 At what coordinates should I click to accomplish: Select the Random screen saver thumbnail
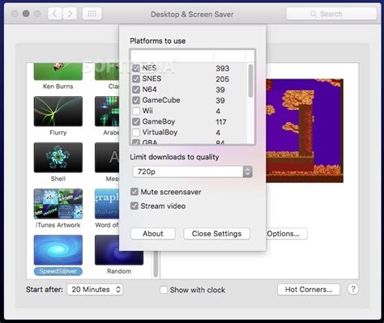tap(119, 257)
